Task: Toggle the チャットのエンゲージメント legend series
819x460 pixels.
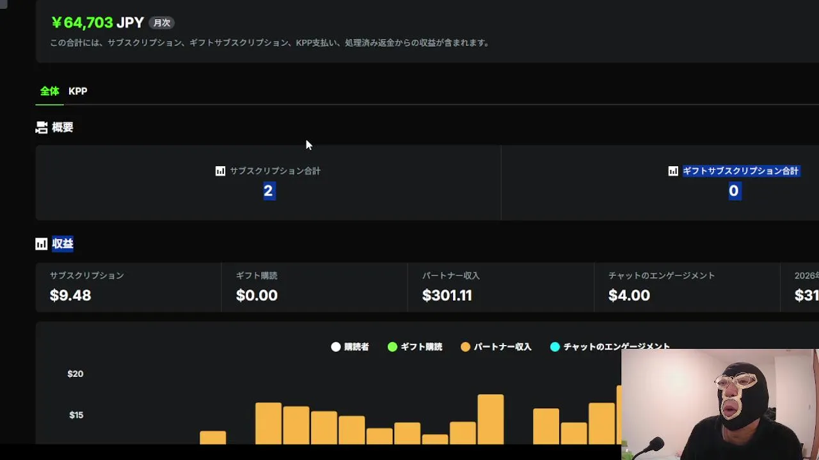Action: click(x=610, y=347)
